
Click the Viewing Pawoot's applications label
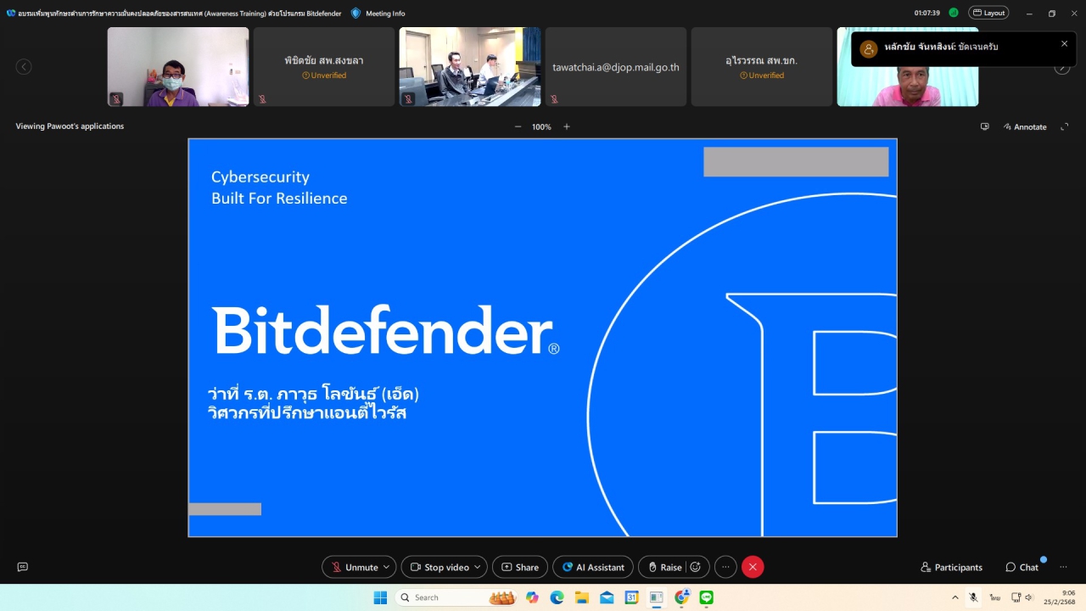[70, 126]
